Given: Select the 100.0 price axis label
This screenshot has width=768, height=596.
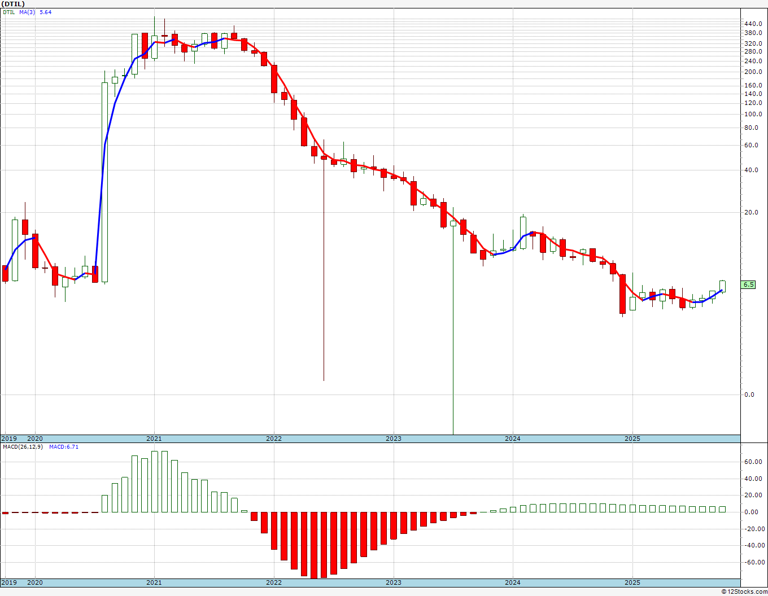Looking at the screenshot, I should click(x=753, y=114).
